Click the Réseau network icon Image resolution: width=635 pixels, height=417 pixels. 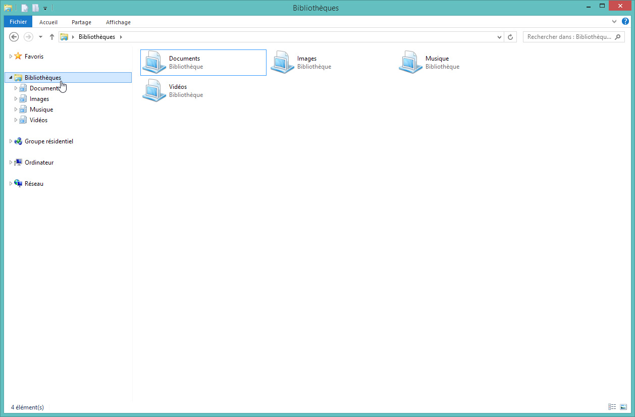click(x=18, y=184)
